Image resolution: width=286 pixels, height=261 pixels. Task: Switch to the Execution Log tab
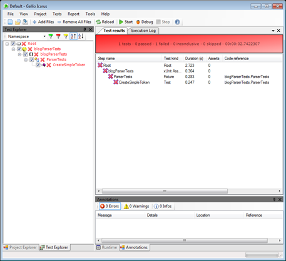(x=143, y=31)
